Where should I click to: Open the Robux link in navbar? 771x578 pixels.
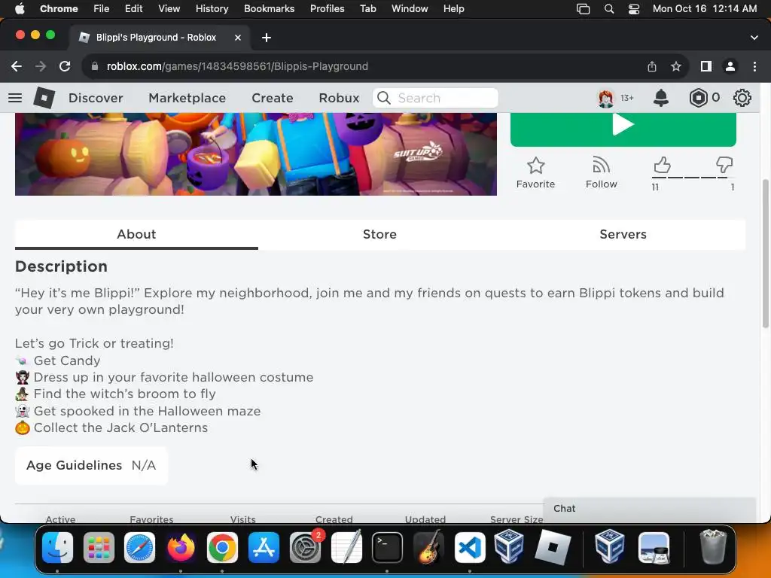tap(339, 98)
